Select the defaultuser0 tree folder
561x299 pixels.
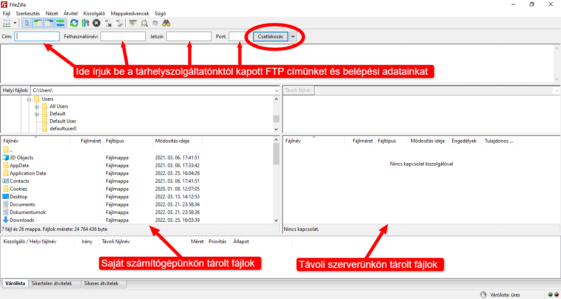(63, 129)
